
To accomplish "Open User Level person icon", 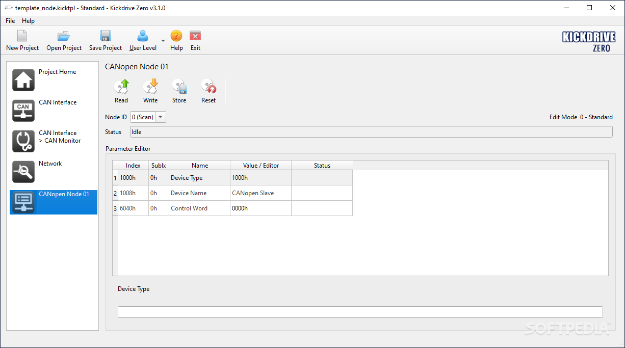I will point(143,36).
